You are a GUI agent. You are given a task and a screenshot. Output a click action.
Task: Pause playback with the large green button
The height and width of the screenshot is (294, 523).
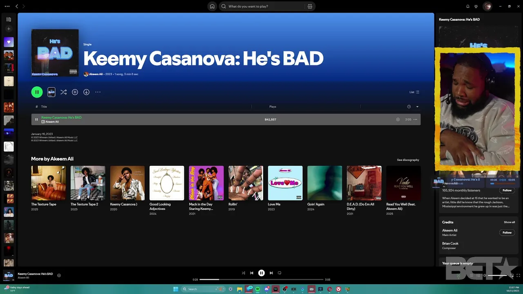click(37, 92)
